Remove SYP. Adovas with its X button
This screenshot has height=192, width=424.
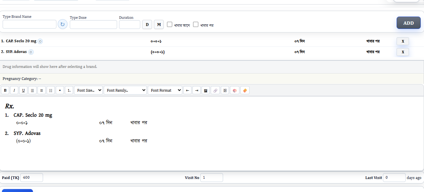(402, 52)
